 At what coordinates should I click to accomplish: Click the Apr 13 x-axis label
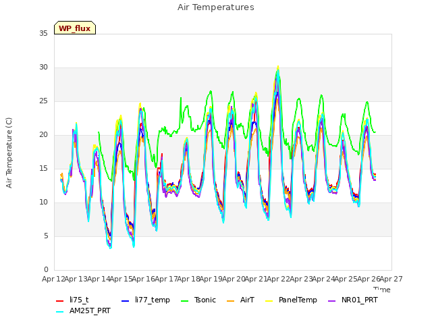point(76,279)
